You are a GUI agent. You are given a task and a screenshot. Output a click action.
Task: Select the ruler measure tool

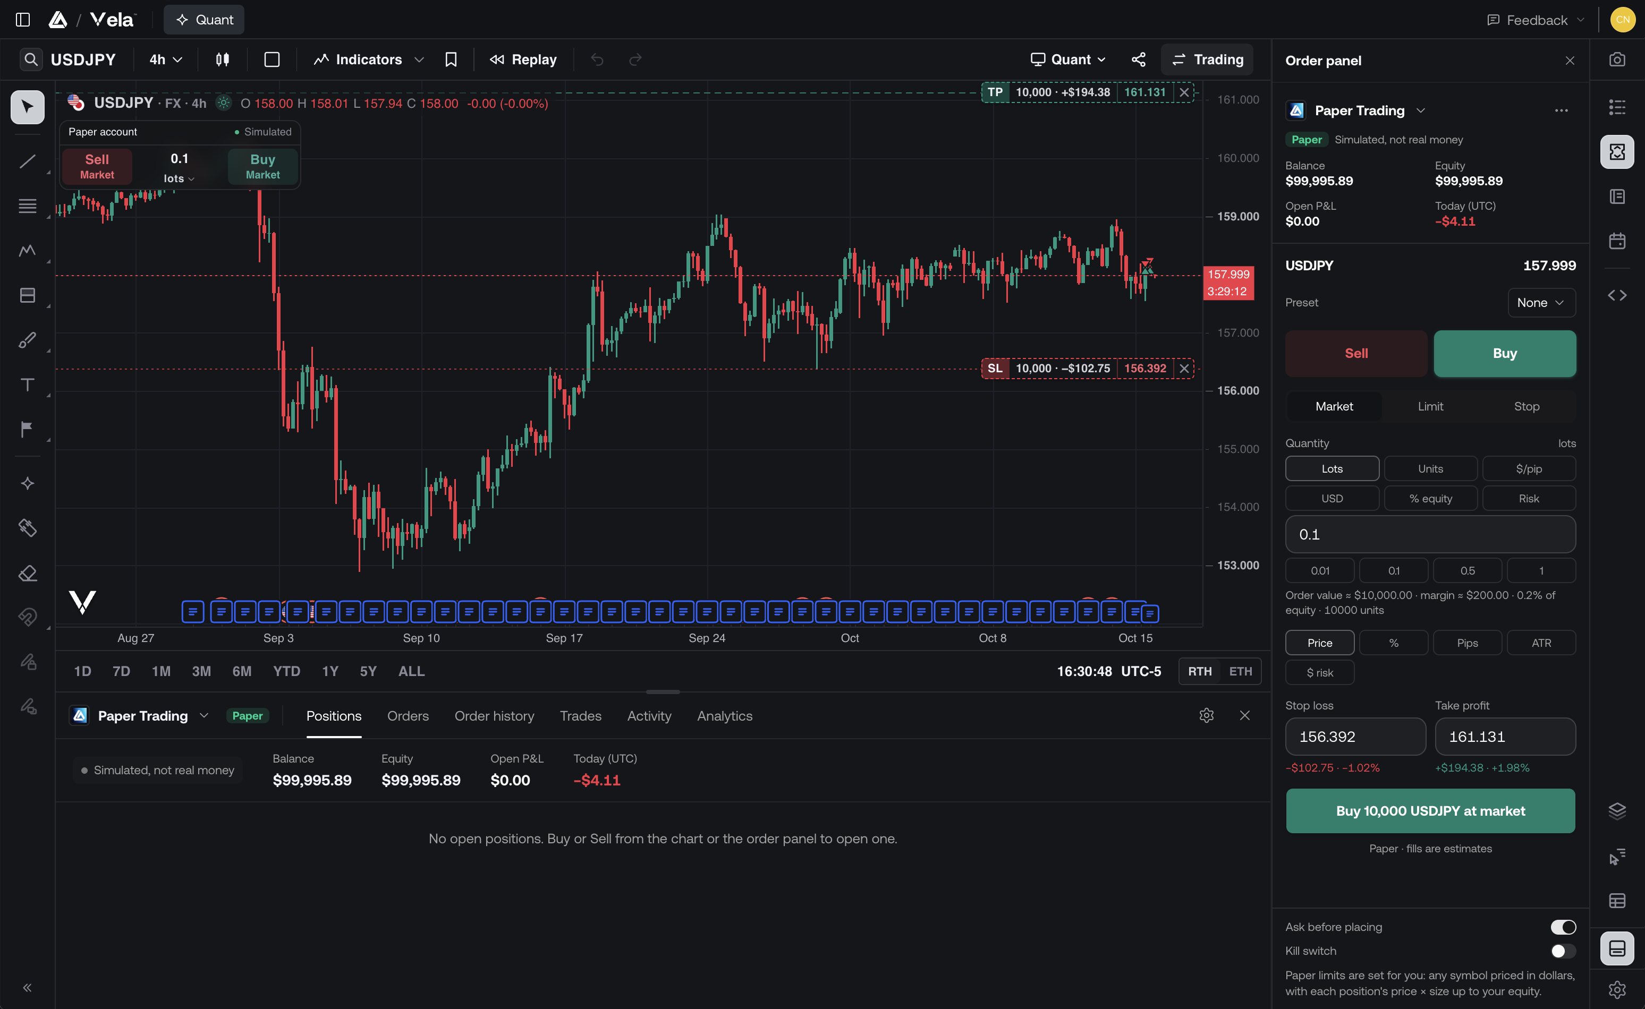[28, 528]
